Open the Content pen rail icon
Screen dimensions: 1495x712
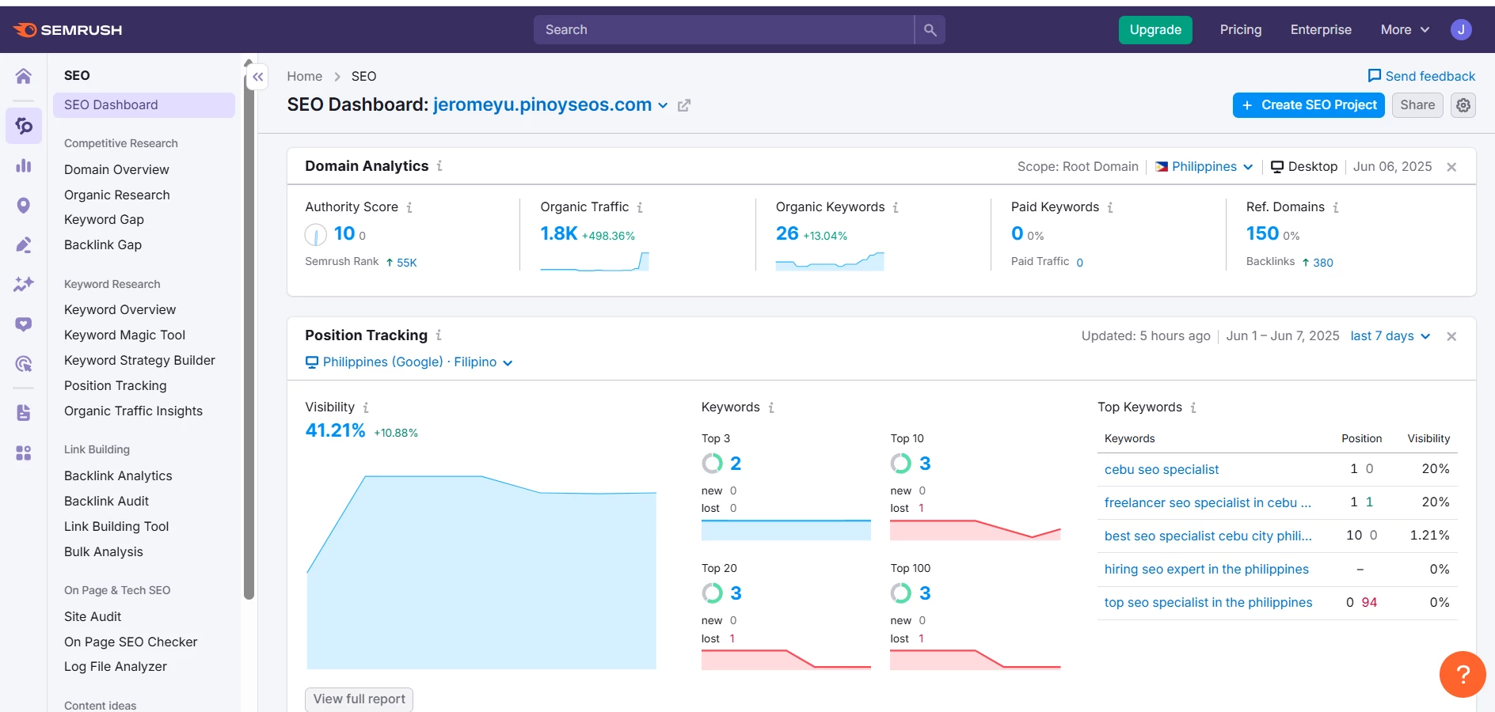(x=24, y=245)
